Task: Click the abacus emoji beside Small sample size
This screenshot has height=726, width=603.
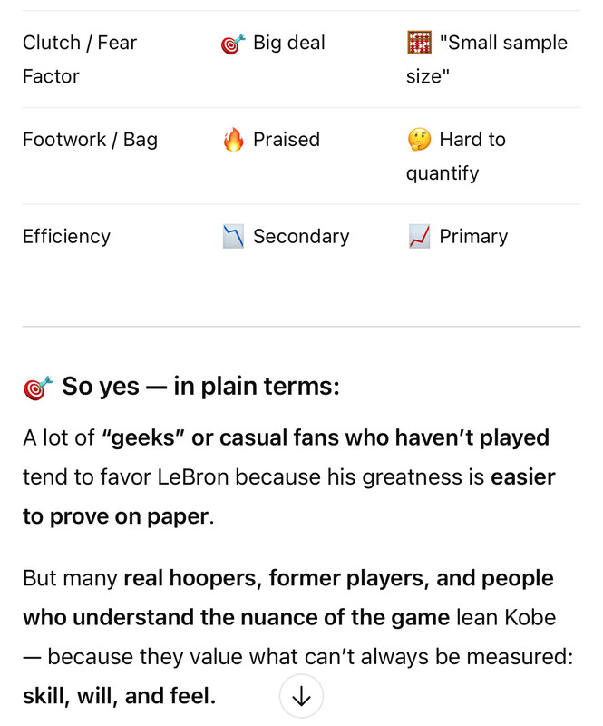Action: [419, 43]
